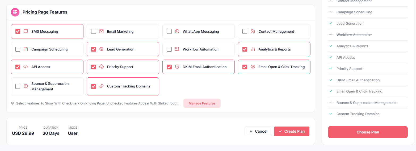Viewport: 416px width, 151px height.
Task: Click the Pricing Page Features header icon
Action: [15, 12]
